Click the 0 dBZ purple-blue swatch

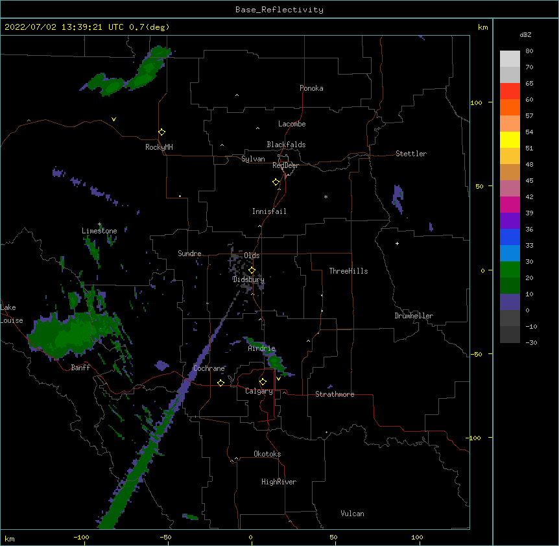[510, 302]
